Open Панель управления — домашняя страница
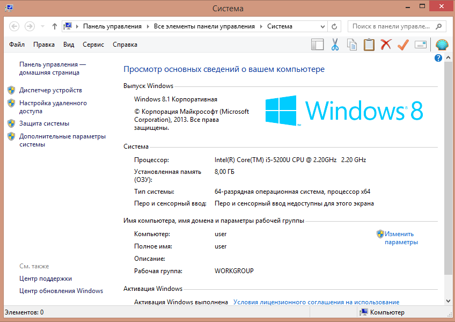This screenshot has height=322, width=455. [x=52, y=69]
